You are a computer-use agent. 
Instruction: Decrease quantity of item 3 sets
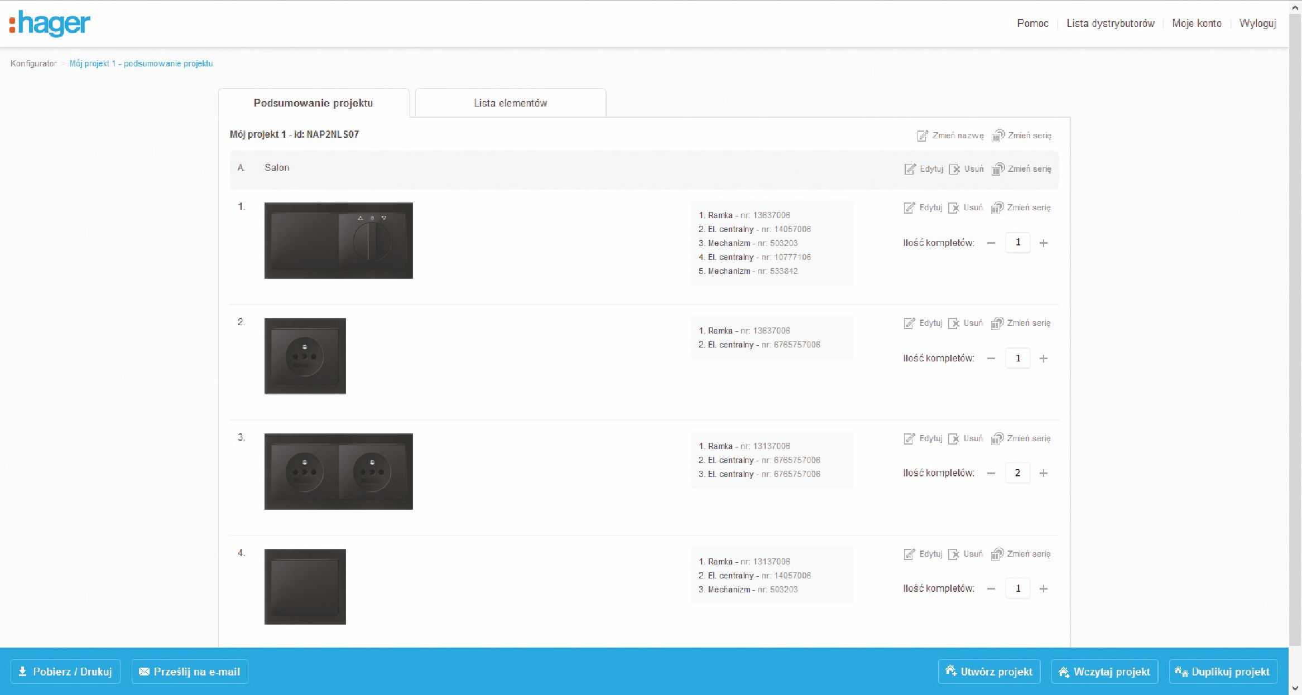coord(991,473)
